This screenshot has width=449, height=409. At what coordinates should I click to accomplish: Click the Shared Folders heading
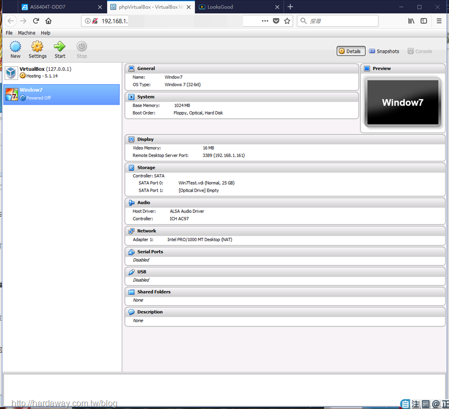(154, 292)
